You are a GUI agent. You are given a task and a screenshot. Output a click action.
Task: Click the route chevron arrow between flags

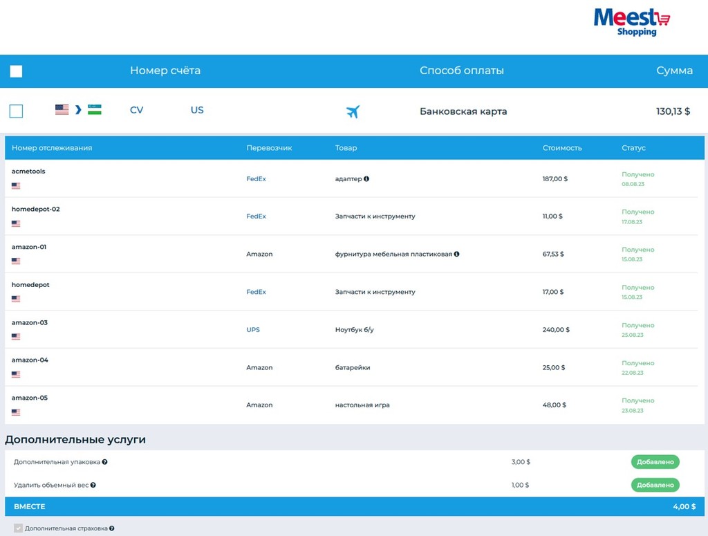click(x=78, y=110)
